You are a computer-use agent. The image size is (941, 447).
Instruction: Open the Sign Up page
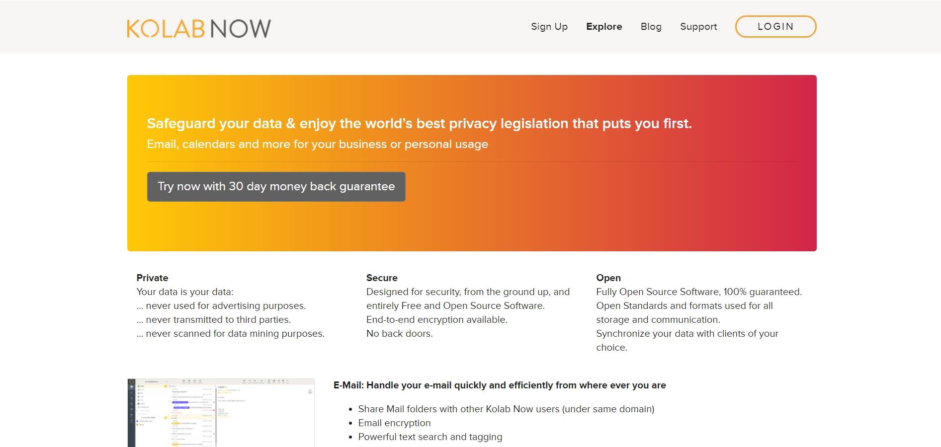(549, 26)
